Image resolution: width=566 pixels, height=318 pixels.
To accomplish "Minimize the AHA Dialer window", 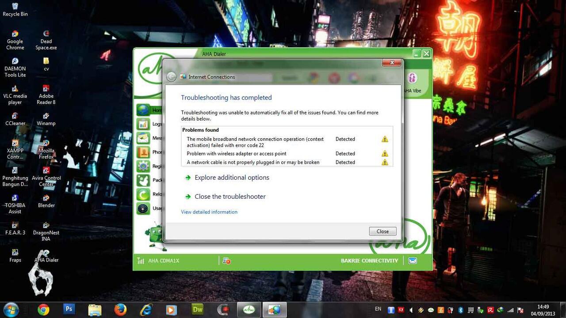I will [x=417, y=53].
